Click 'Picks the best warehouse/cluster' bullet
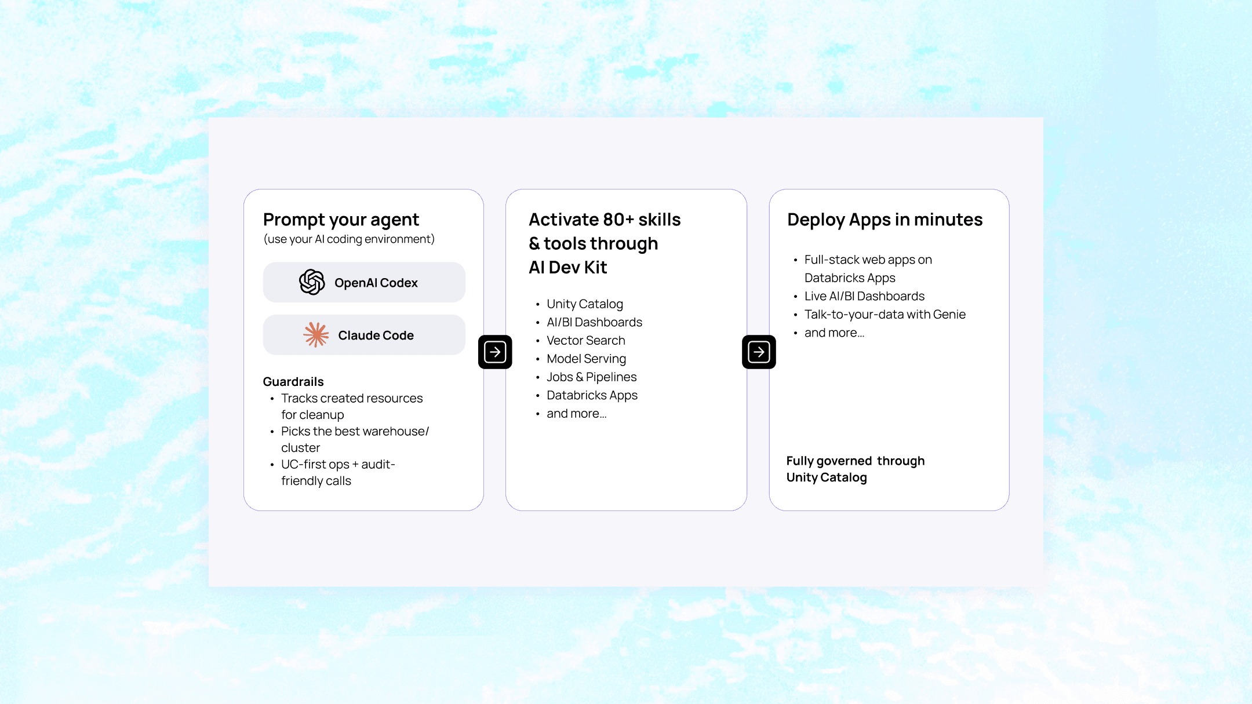This screenshot has width=1252, height=704. [355, 439]
